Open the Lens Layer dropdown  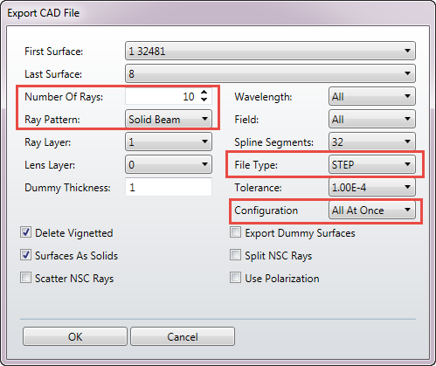click(x=169, y=164)
